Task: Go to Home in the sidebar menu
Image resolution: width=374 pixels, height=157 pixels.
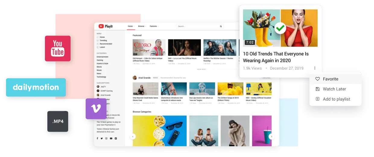Action: click(102, 37)
